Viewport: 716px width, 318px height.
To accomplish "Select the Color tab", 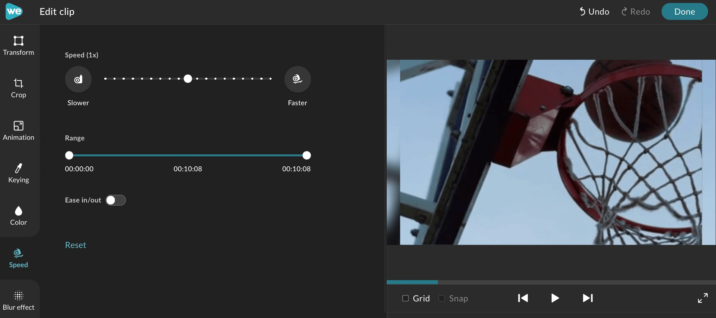I will tap(19, 216).
